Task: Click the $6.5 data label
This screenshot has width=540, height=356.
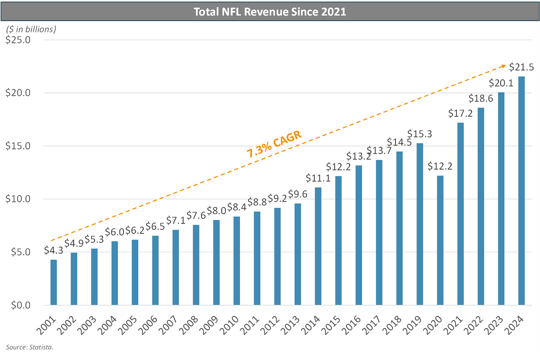Action: (x=155, y=226)
